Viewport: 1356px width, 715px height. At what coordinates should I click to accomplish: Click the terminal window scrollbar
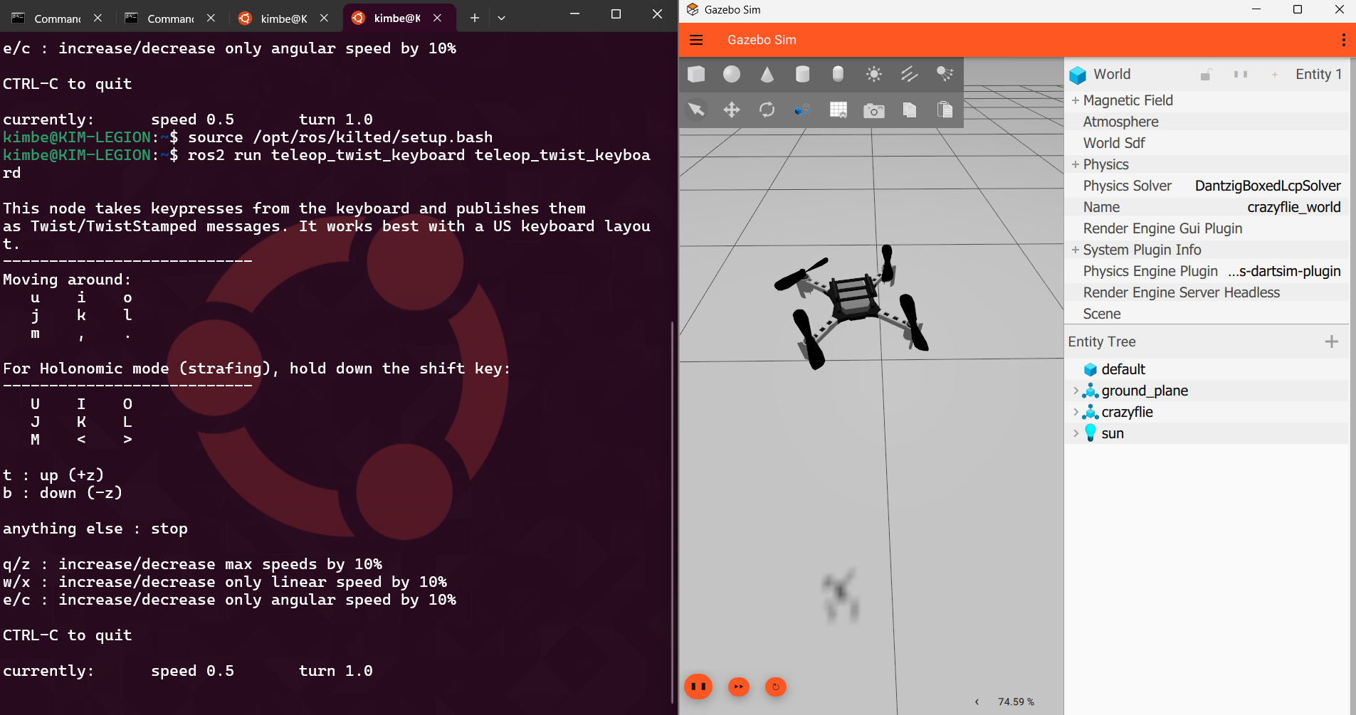click(672, 512)
